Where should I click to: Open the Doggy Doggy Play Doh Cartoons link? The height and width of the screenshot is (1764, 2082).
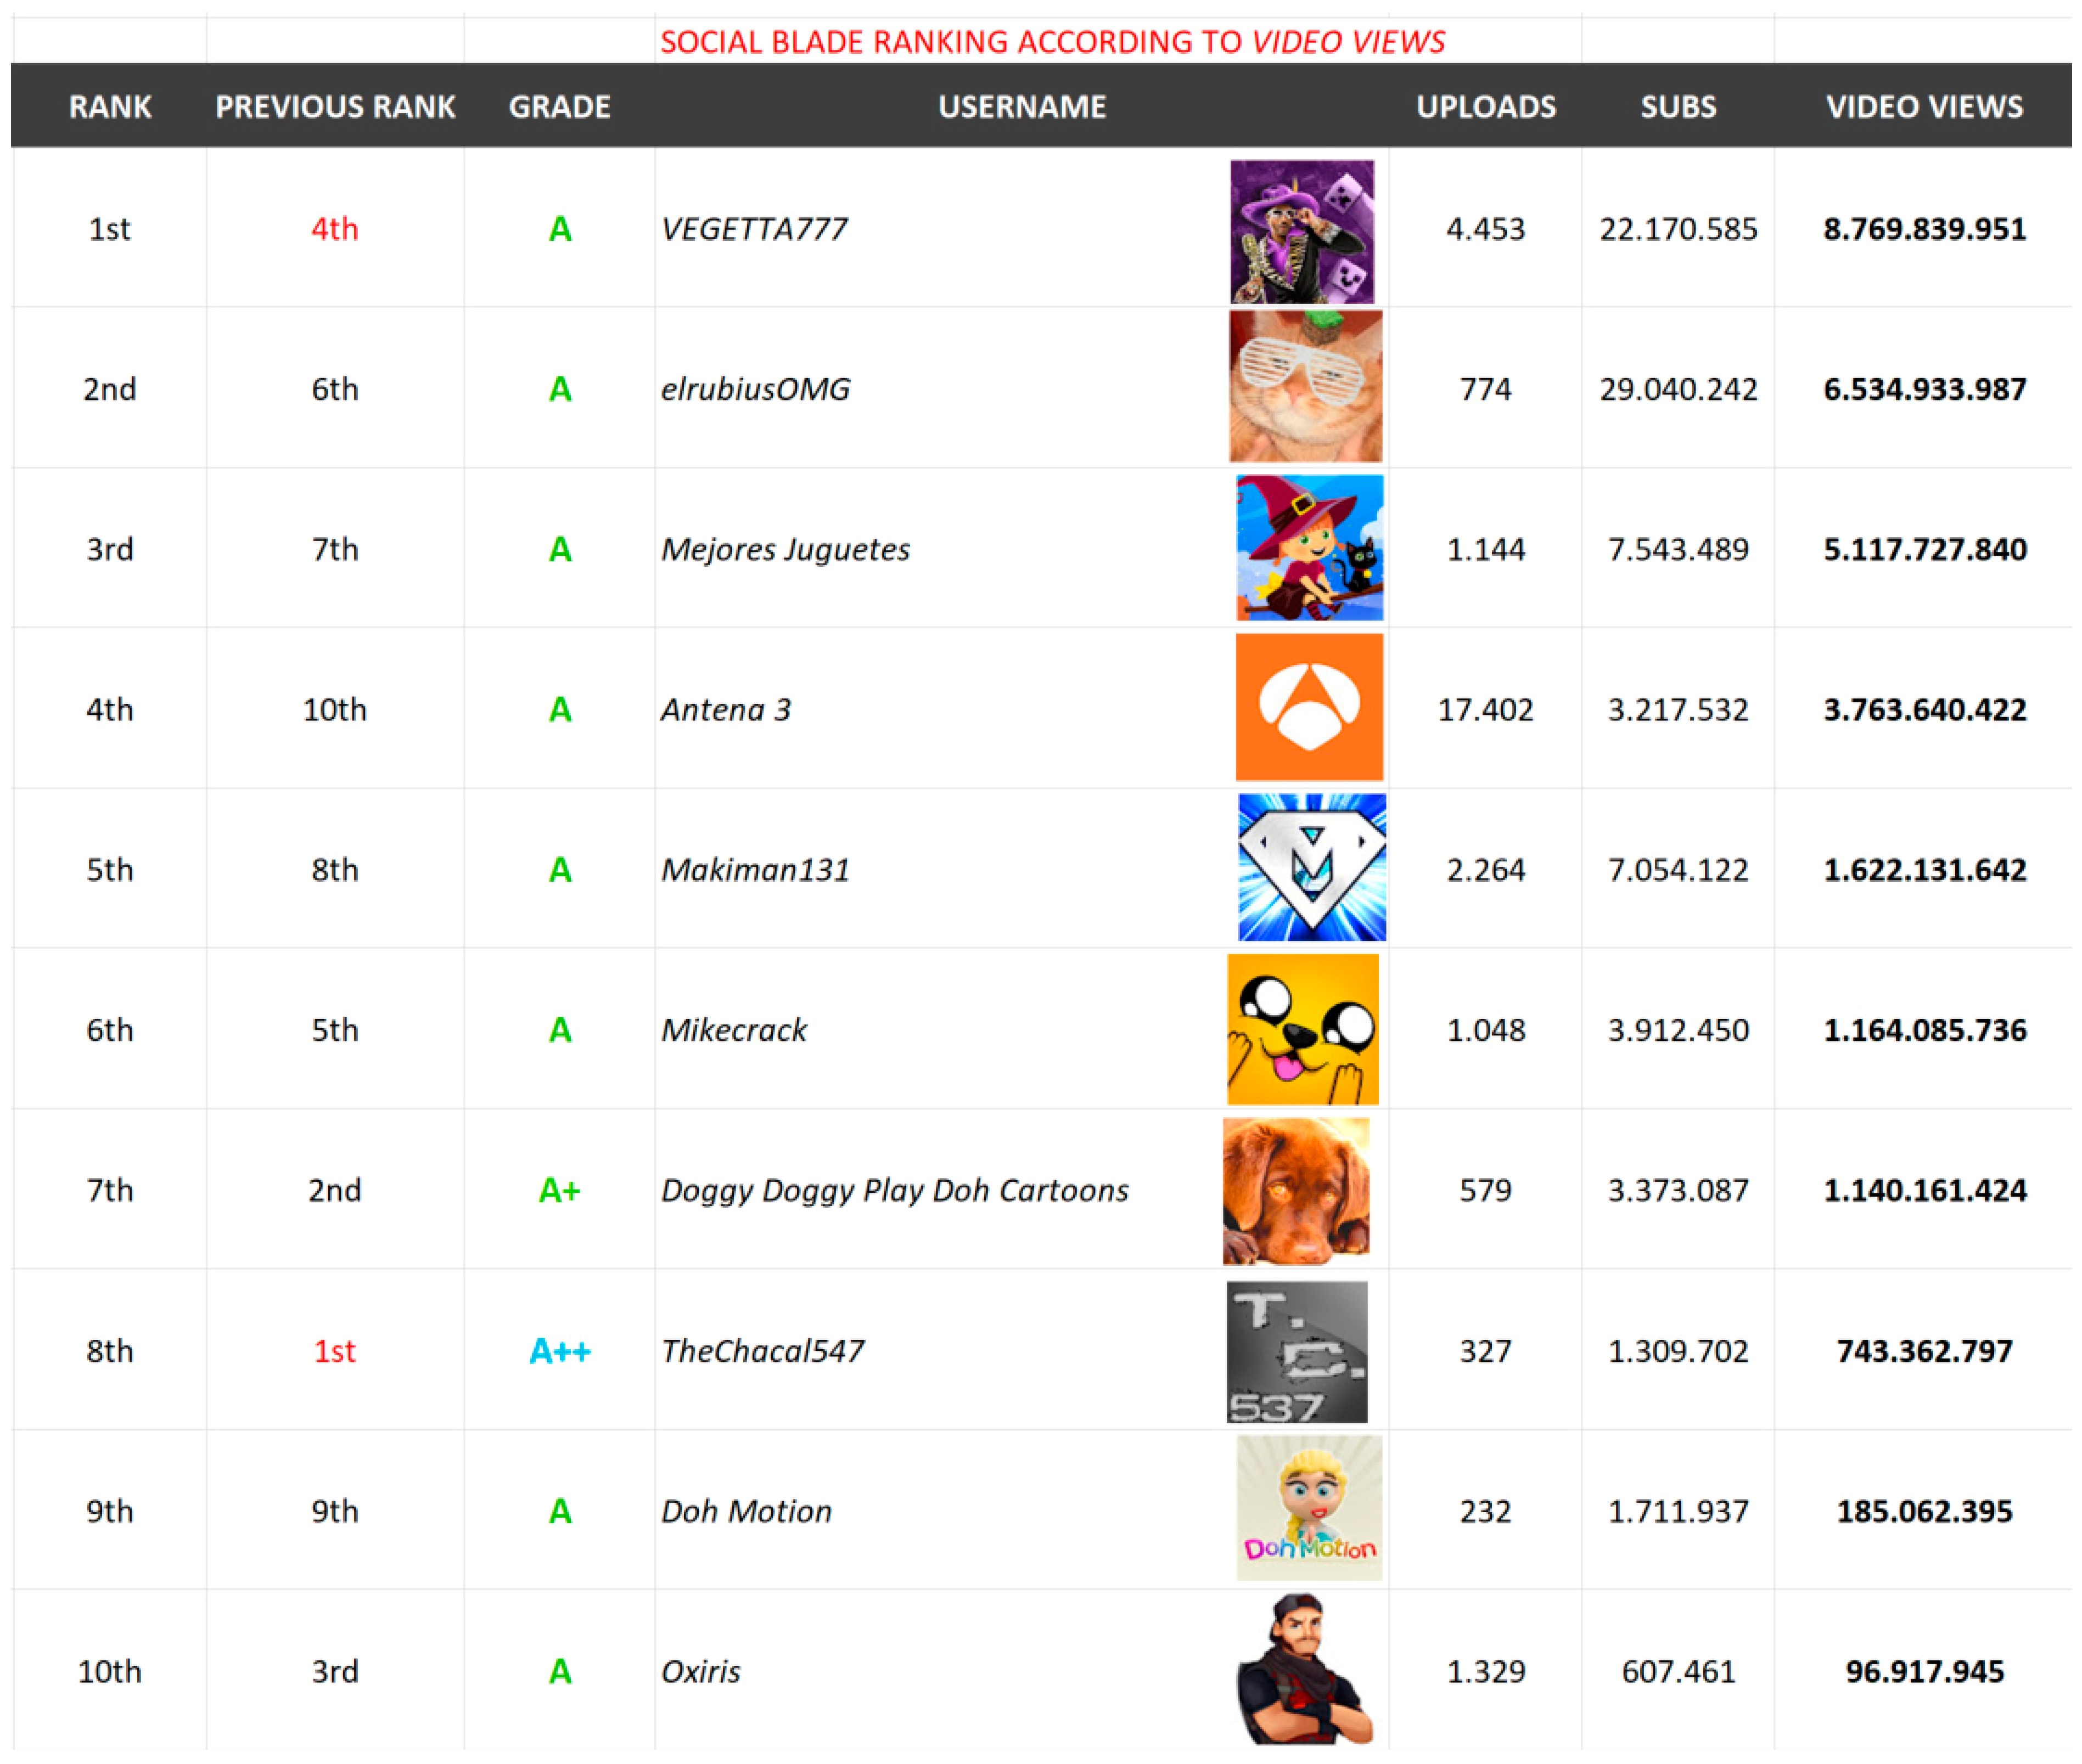point(894,1190)
